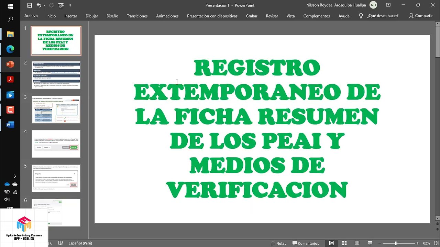Image resolution: width=440 pixels, height=247 pixels.
Task: Switch to Slide Sorter view icon
Action: pos(344,243)
